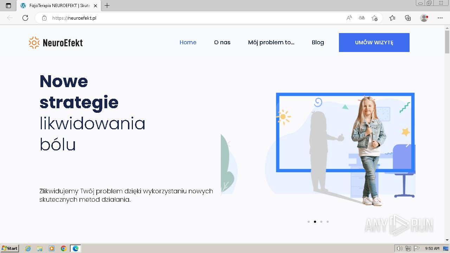Screen dimensions: 450x253
Task: Open Action Center flag icon
Action: tap(417, 248)
